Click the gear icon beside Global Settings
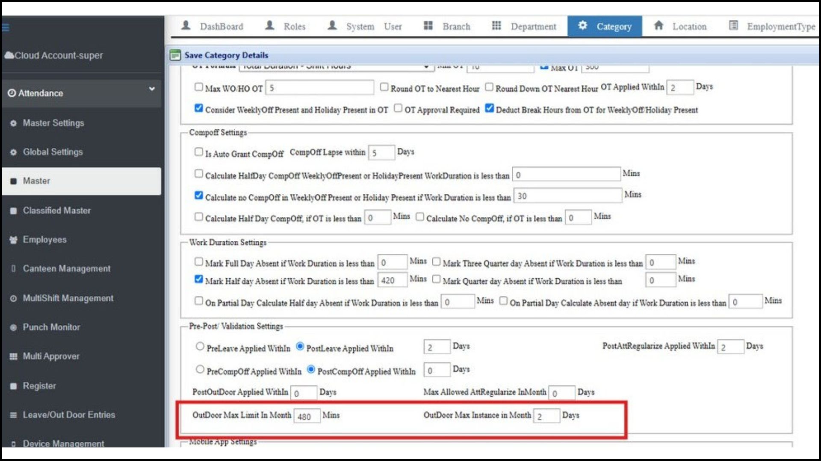Screen dimensions: 821x461 [x=13, y=152]
